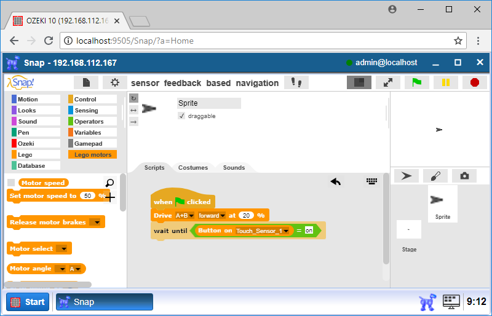This screenshot has width=492, height=316.
Task: Search blocks with the magnifier icon
Action: [109, 183]
